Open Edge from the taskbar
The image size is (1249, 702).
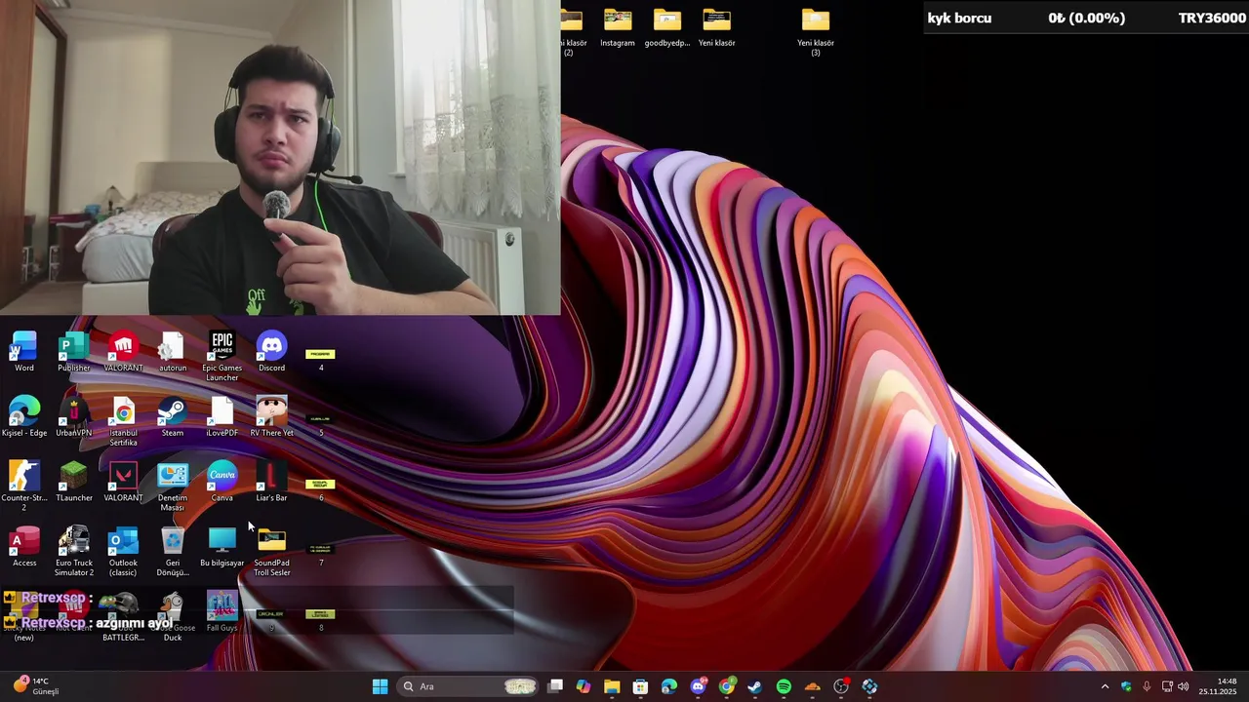tap(669, 686)
